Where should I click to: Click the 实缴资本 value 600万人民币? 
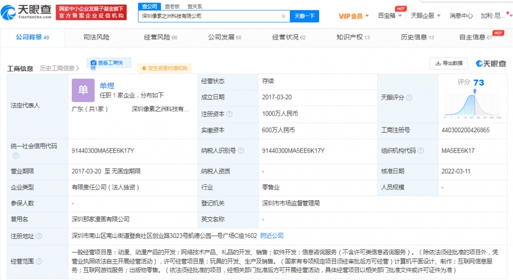pyautogui.click(x=279, y=130)
